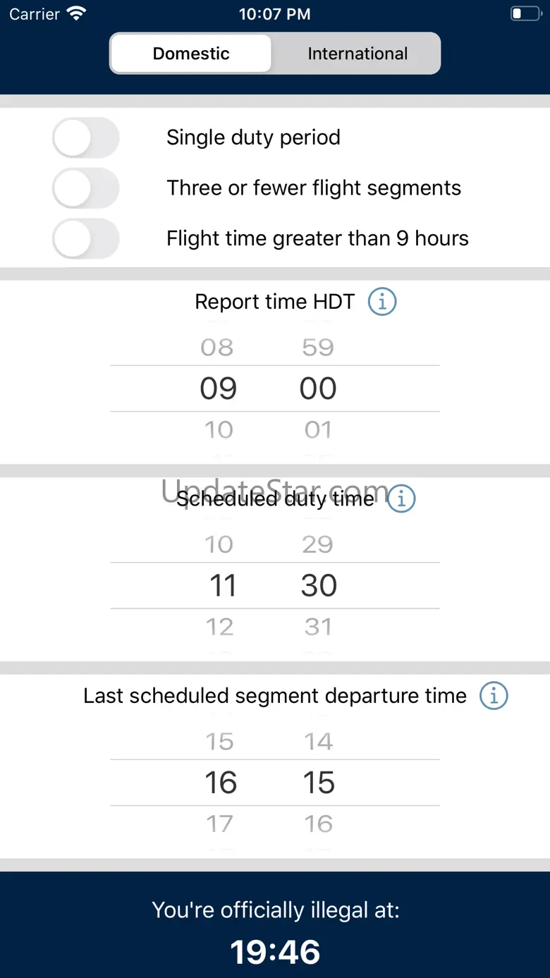
Task: Pick hour 08 in Report time picker
Action: tap(217, 347)
